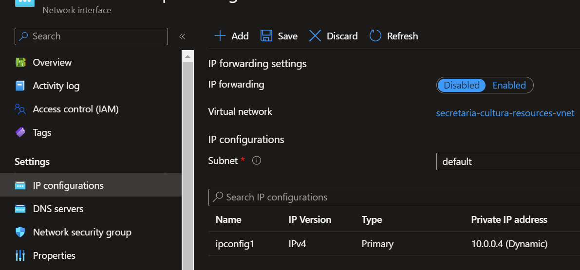This screenshot has height=270, width=580.
Task: Click the IPv4 cell
Action: [x=298, y=244]
